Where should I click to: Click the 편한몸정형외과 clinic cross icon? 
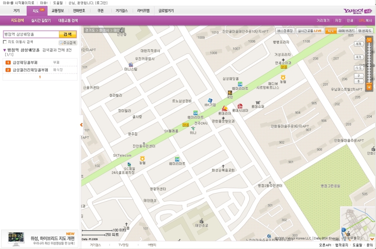point(223,118)
